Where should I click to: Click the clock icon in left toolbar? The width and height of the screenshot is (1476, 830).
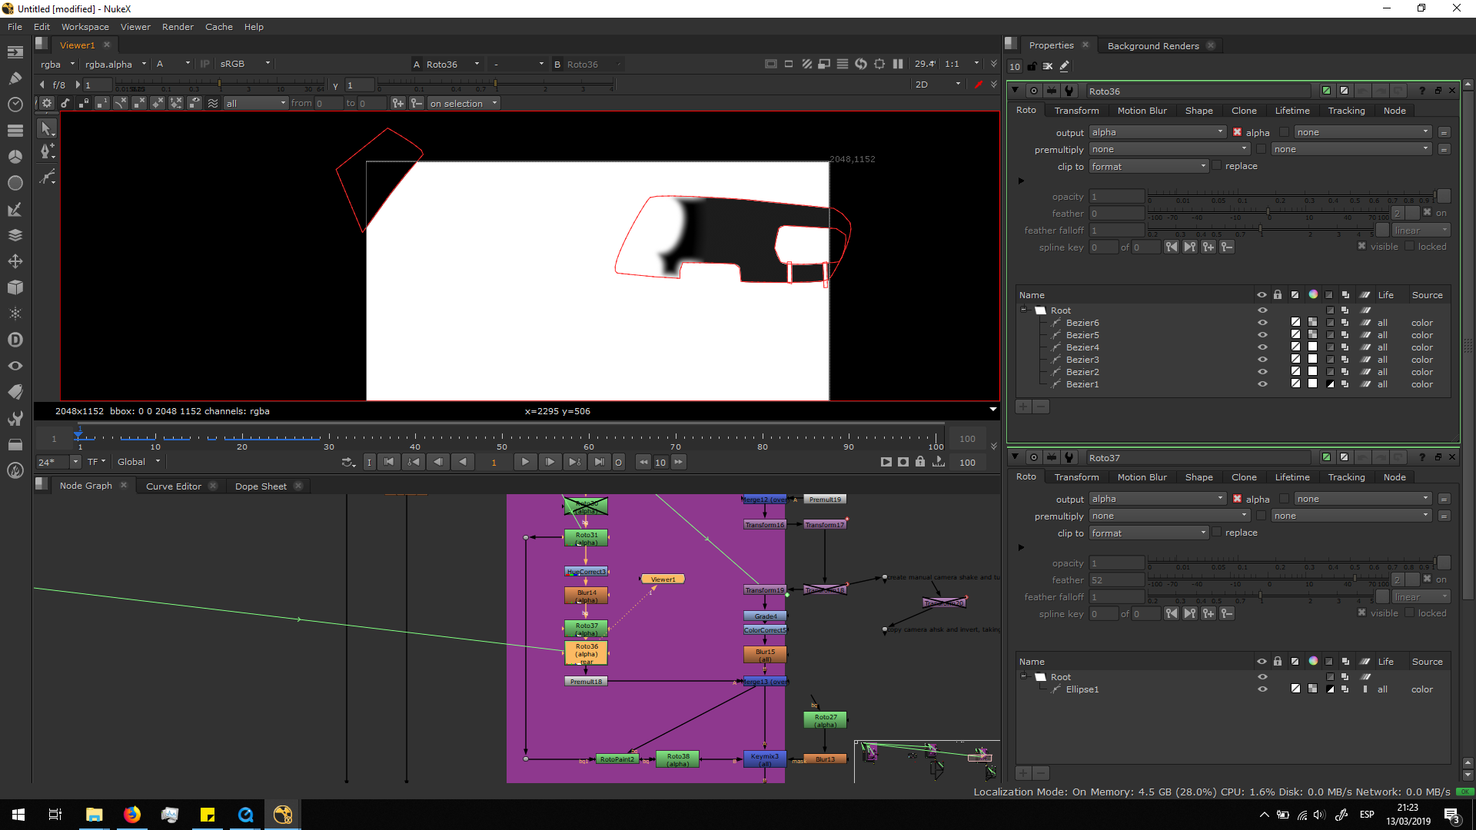pos(15,104)
